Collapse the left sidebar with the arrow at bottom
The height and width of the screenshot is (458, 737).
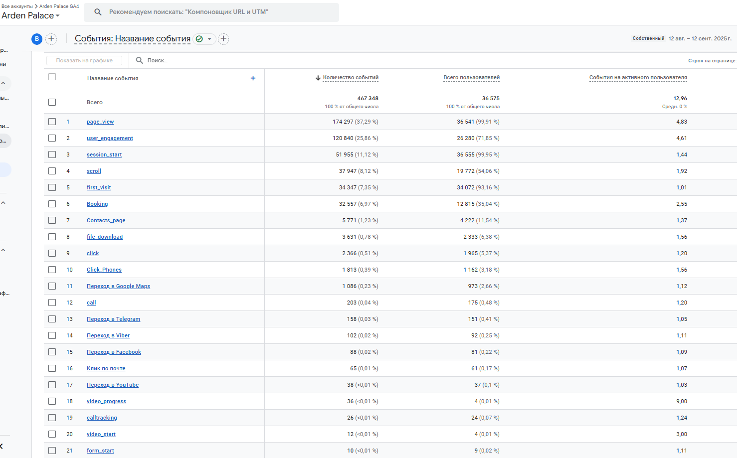[x=2, y=446]
